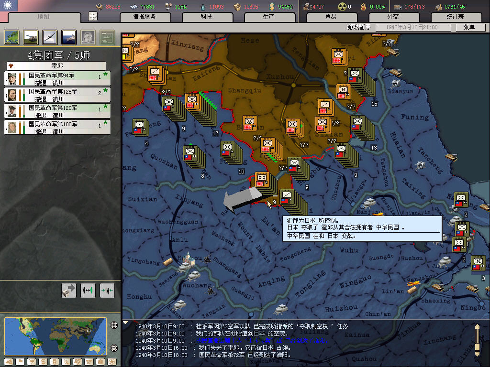Image resolution: width=490 pixels, height=367 pixels.
Task: Select unit 国民革命军第120军
Action: tap(57, 111)
